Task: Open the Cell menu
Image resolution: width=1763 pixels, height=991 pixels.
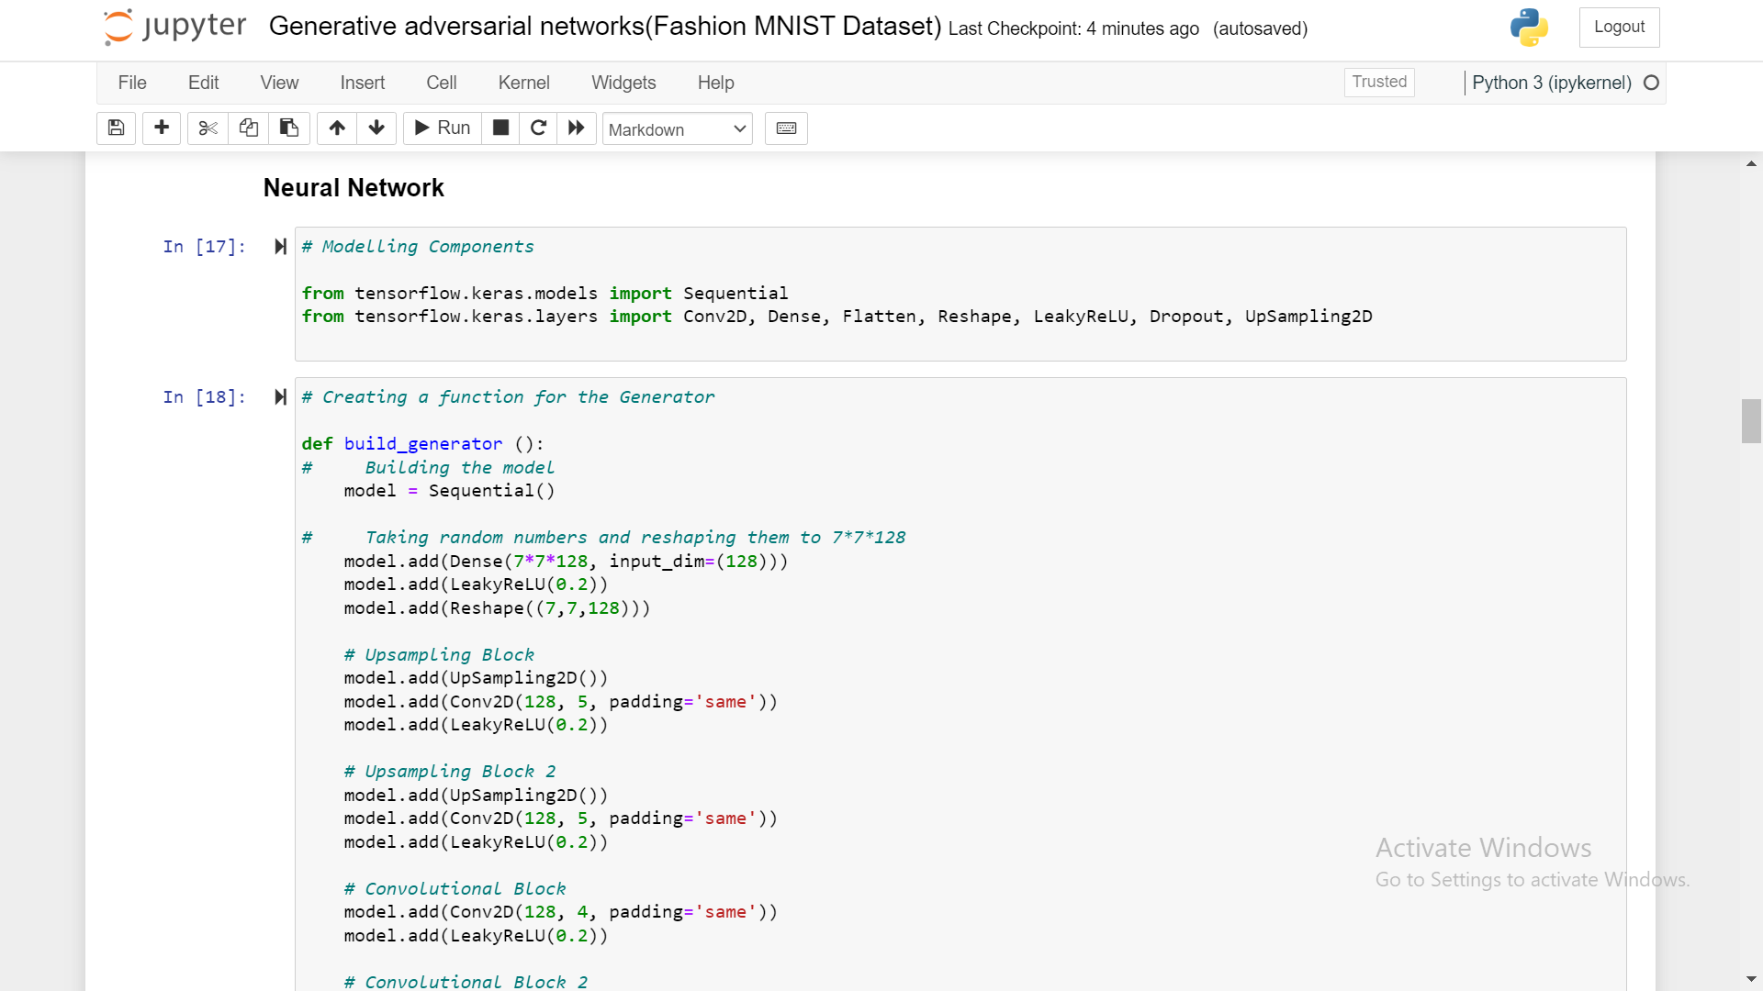Action: tap(441, 83)
